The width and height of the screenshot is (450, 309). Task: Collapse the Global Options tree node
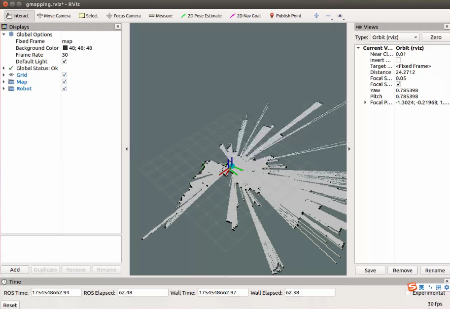click(x=4, y=34)
